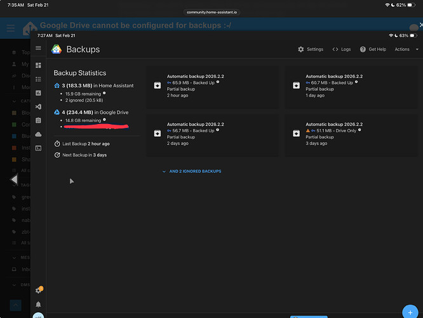Open the list view sidebar icon

pos(38,79)
